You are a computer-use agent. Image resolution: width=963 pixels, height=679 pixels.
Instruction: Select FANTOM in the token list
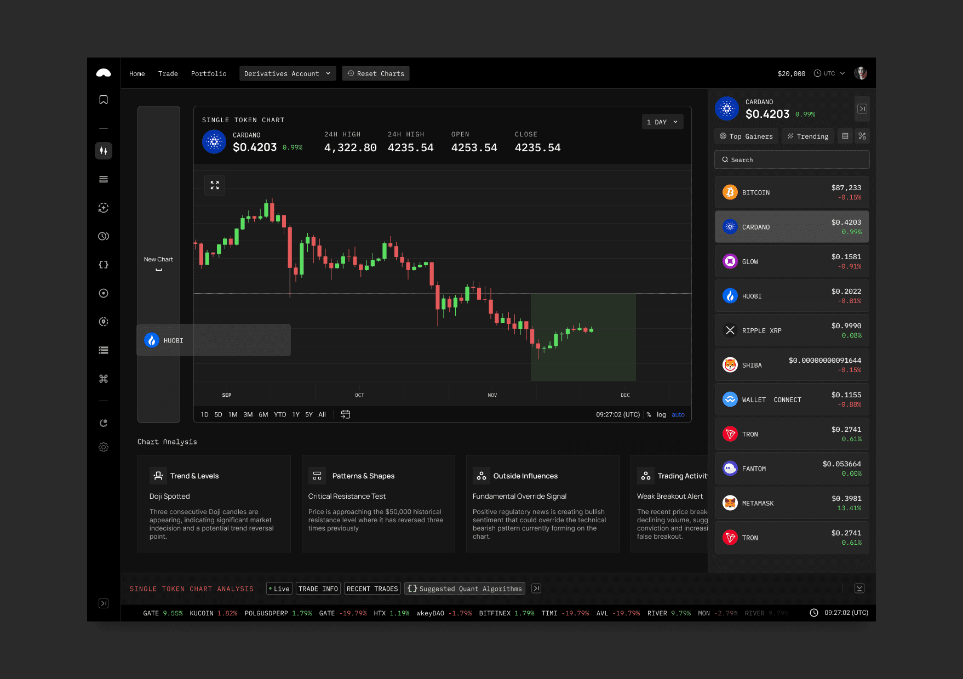[792, 469]
